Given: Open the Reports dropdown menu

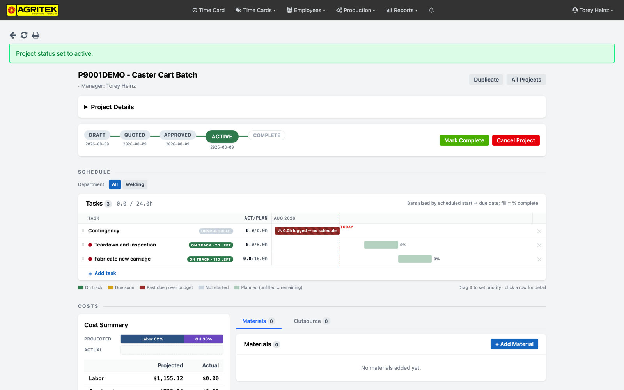Looking at the screenshot, I should [x=402, y=10].
